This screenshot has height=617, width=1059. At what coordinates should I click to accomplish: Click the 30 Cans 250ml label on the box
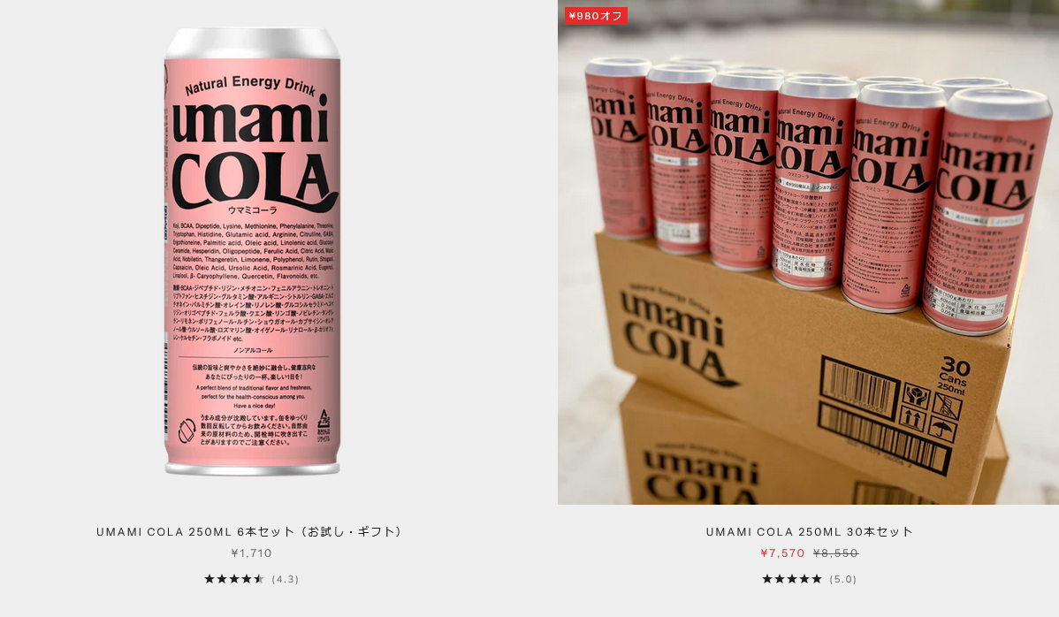(x=954, y=377)
